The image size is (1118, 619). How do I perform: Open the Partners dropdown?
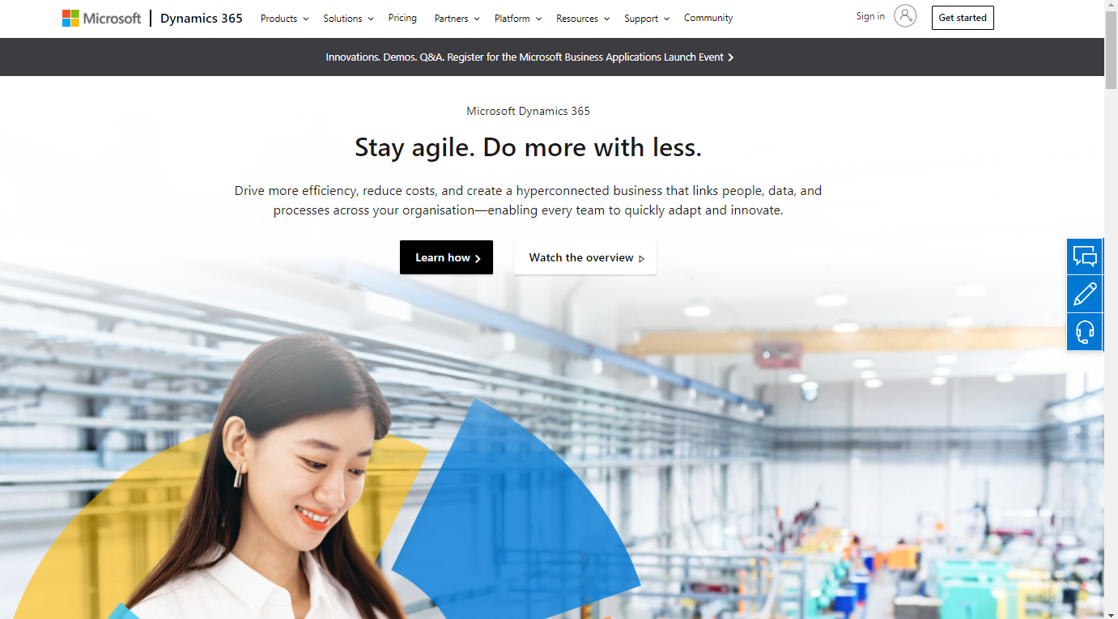point(457,19)
